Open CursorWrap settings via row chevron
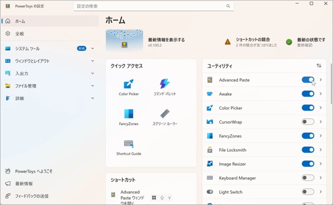This screenshot has width=333, height=205. (321, 121)
